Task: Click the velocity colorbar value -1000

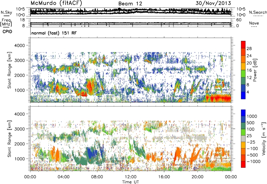Action: [x=253, y=161]
